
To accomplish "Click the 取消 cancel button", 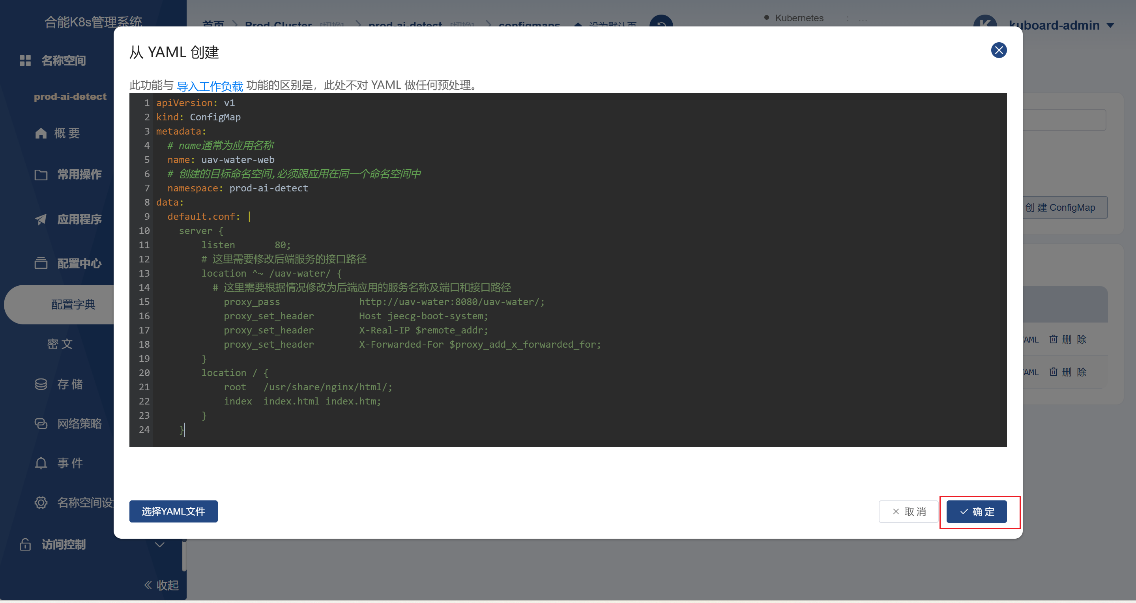I will (x=908, y=511).
